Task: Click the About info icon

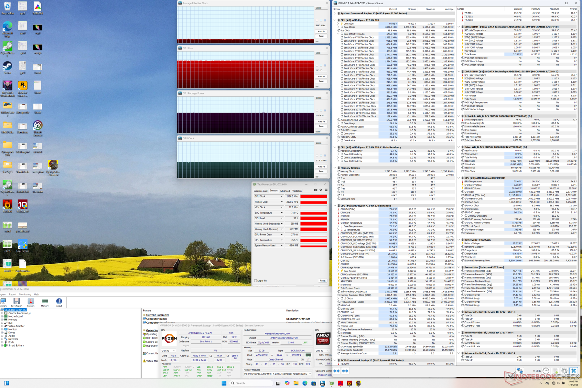Action: click(x=59, y=302)
